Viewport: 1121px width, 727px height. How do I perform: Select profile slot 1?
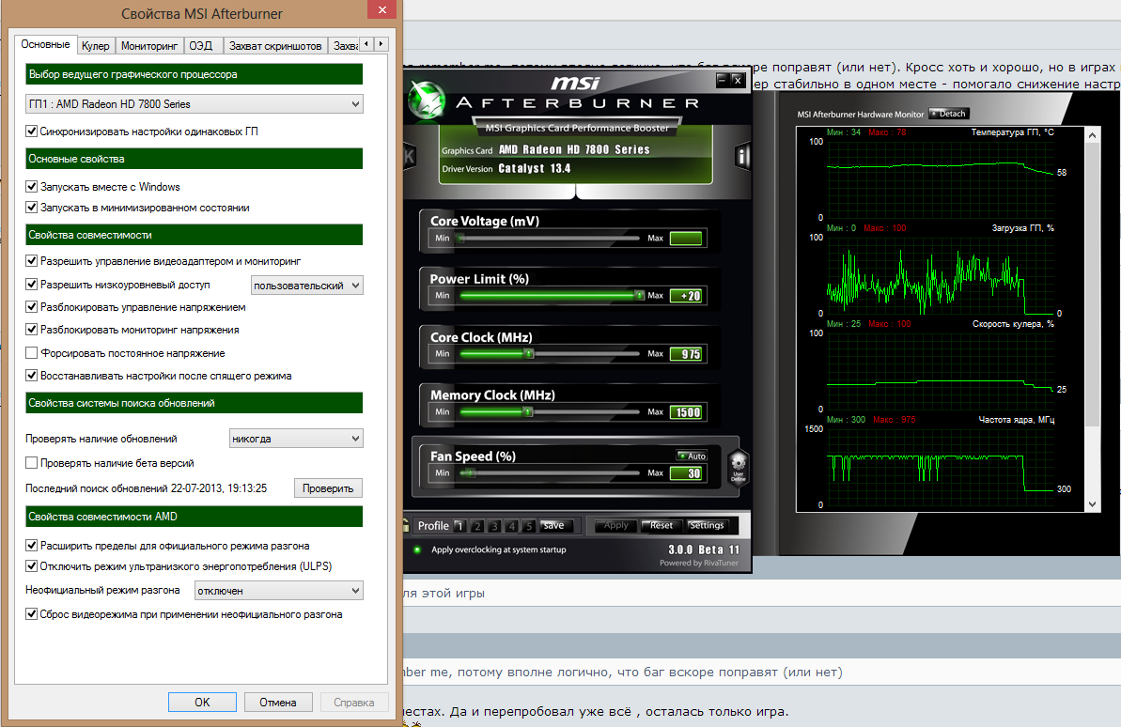point(459,526)
